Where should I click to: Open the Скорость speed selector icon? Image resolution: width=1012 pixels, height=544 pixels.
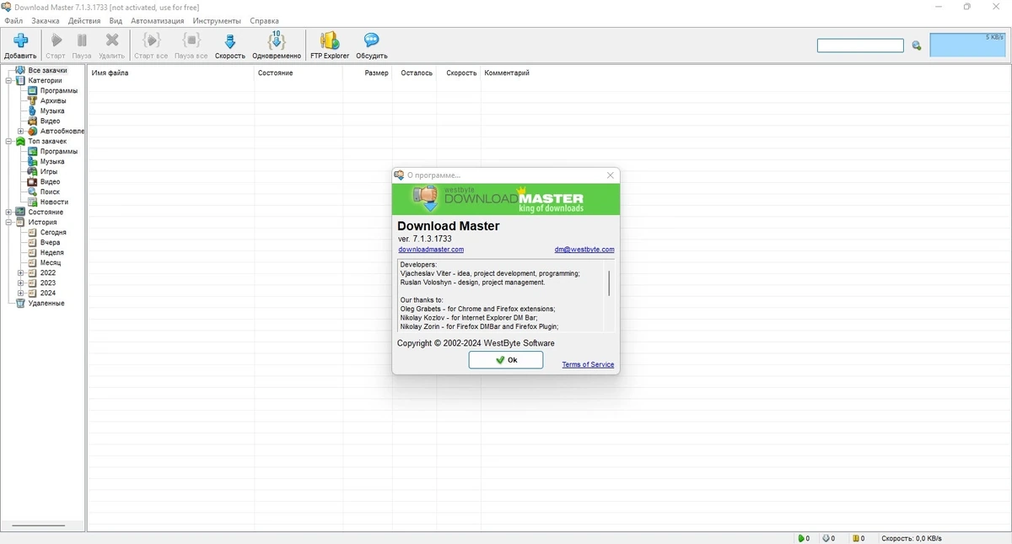coord(229,40)
